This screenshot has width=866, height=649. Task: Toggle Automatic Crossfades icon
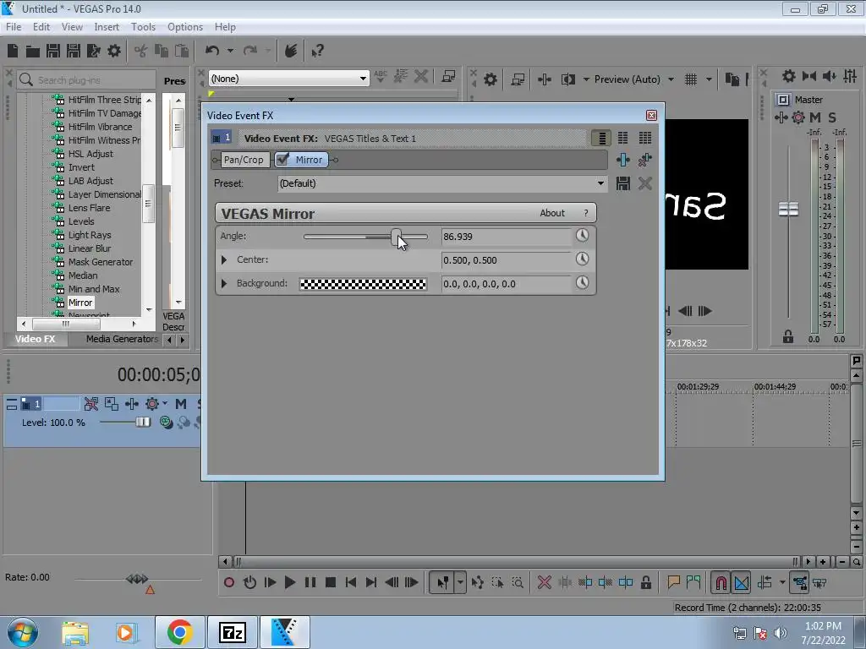741,583
